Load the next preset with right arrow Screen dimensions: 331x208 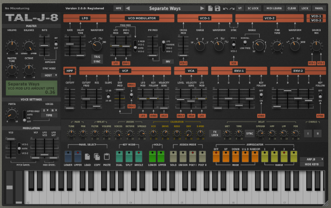[x=202, y=8]
